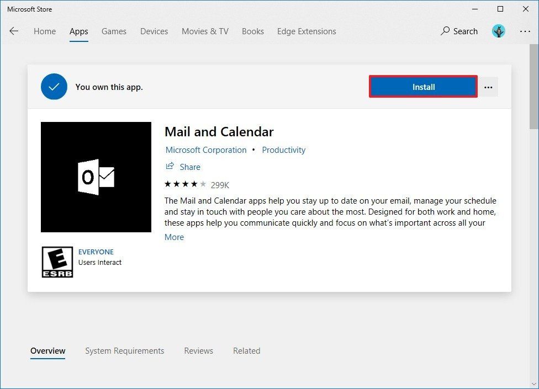
Task: Open the Reviews tab
Action: (198, 351)
